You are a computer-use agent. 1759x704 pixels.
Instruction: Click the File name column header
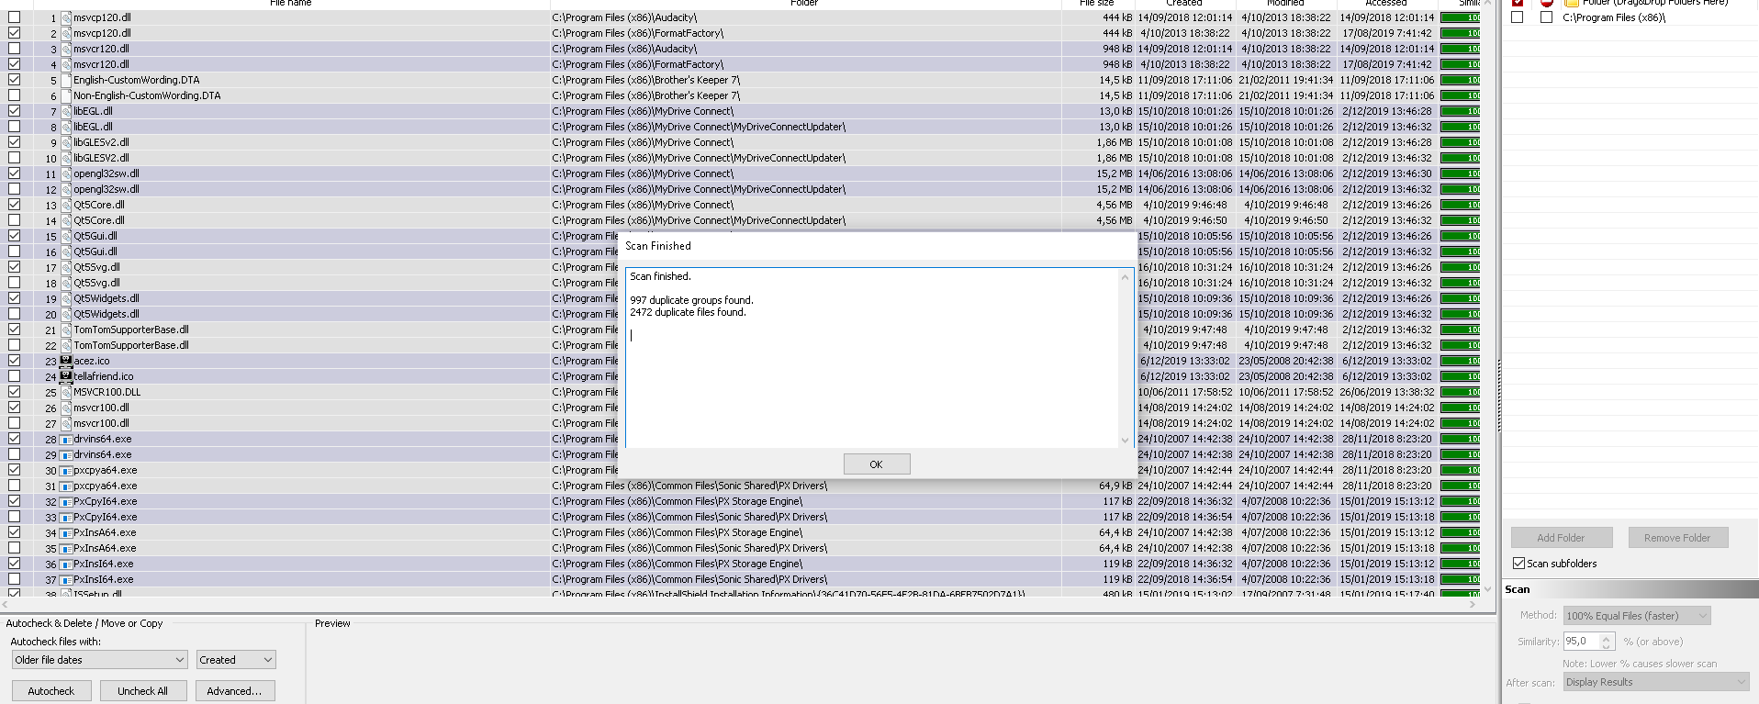[290, 4]
